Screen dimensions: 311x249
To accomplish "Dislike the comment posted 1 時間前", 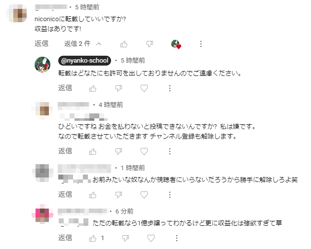I will coord(118,195).
